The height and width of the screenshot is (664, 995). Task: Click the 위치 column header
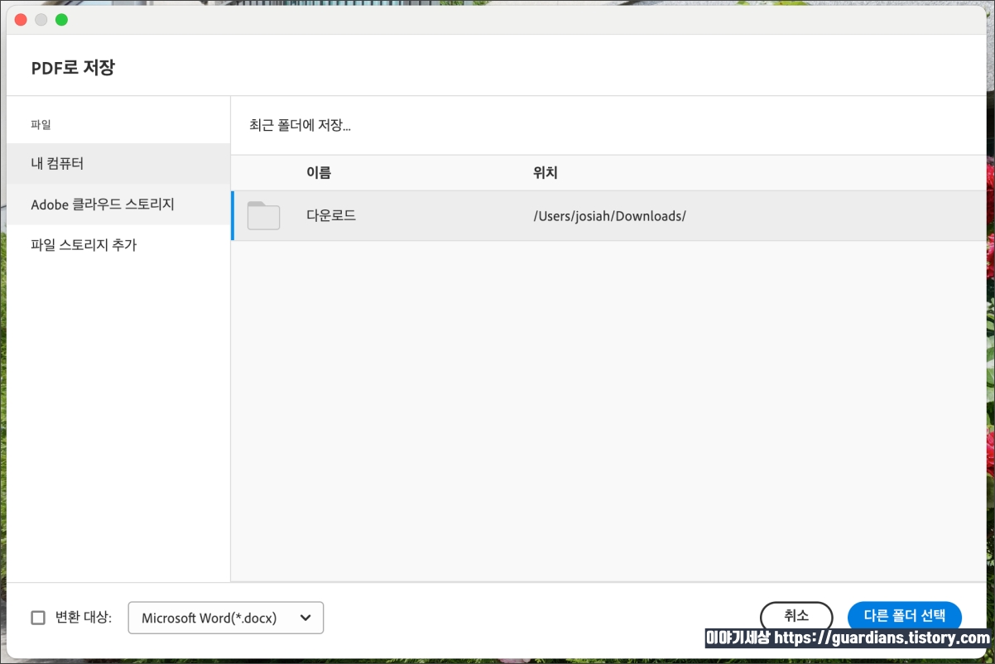coord(546,173)
